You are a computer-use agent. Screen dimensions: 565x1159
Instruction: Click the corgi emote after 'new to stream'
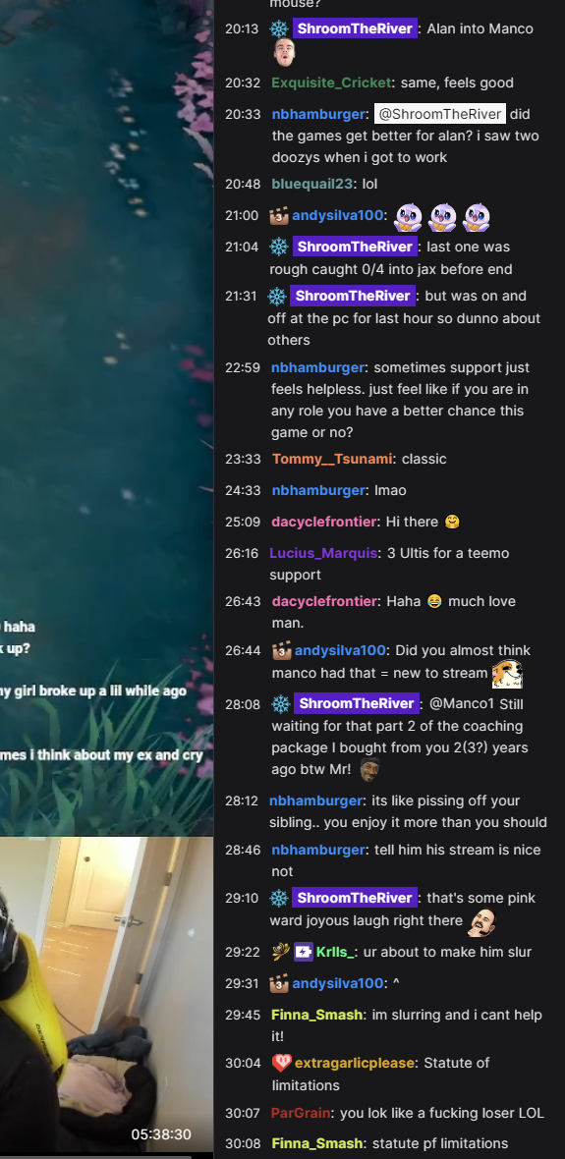[507, 674]
